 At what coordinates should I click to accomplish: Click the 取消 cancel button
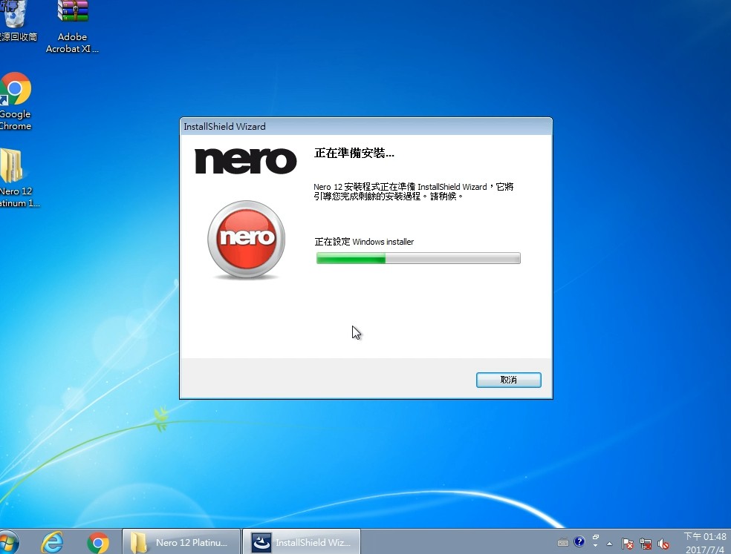tap(508, 380)
